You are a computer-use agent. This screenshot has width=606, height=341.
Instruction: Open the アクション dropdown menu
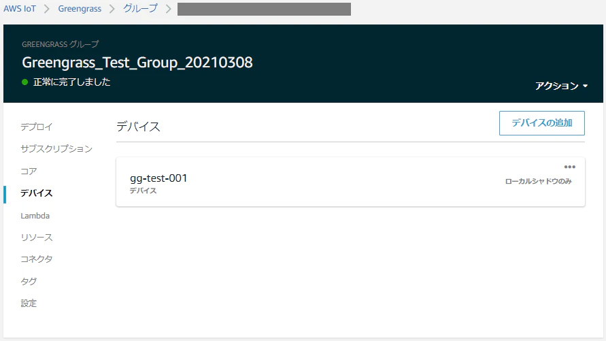[x=561, y=86]
